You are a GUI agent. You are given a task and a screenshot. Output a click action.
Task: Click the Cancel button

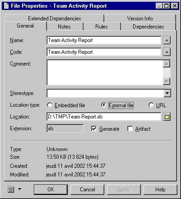tap(88, 190)
